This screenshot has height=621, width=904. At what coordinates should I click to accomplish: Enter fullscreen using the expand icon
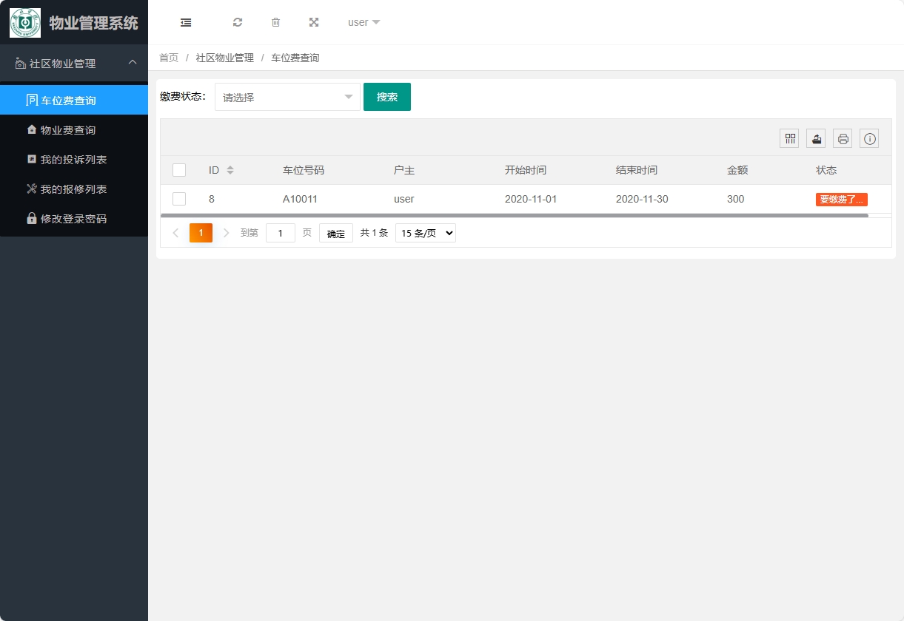pos(314,22)
